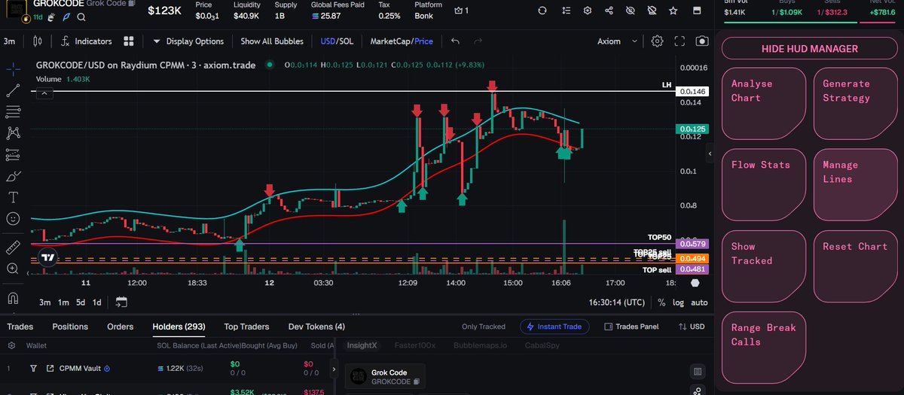The width and height of the screenshot is (904, 395).
Task: Switch to the Top Traders tab
Action: tap(246, 327)
